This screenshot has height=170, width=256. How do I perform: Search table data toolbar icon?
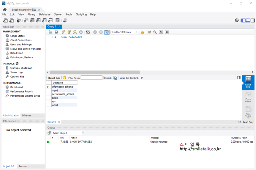pyautogui.click(x=57, y=20)
